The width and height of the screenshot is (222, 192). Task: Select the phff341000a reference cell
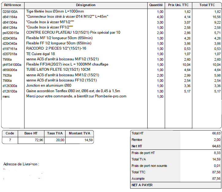point(12,65)
